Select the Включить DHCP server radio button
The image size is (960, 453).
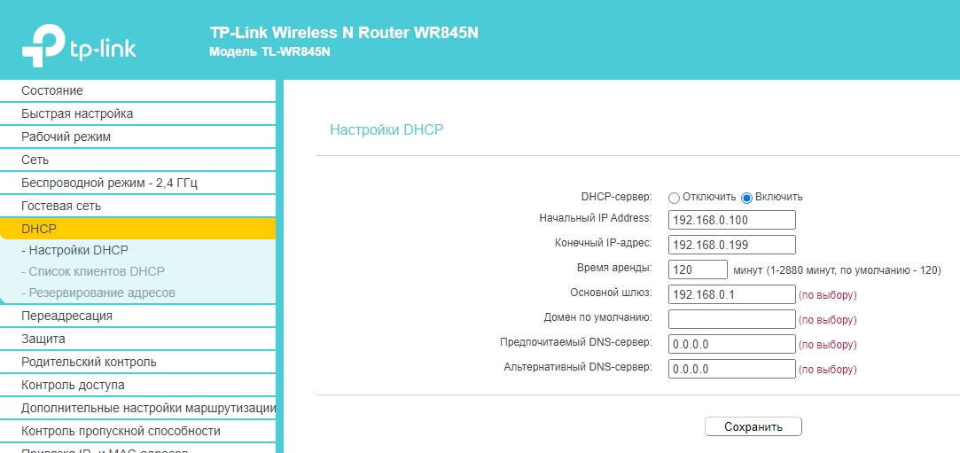pos(746,198)
